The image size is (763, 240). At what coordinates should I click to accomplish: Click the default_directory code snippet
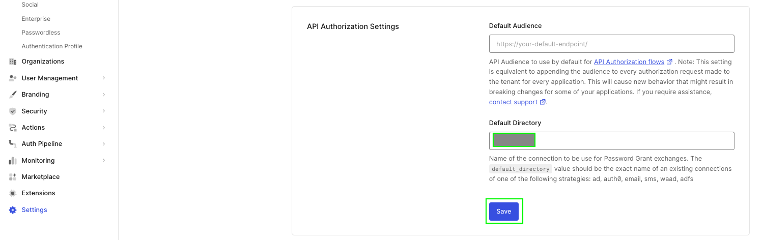click(520, 169)
